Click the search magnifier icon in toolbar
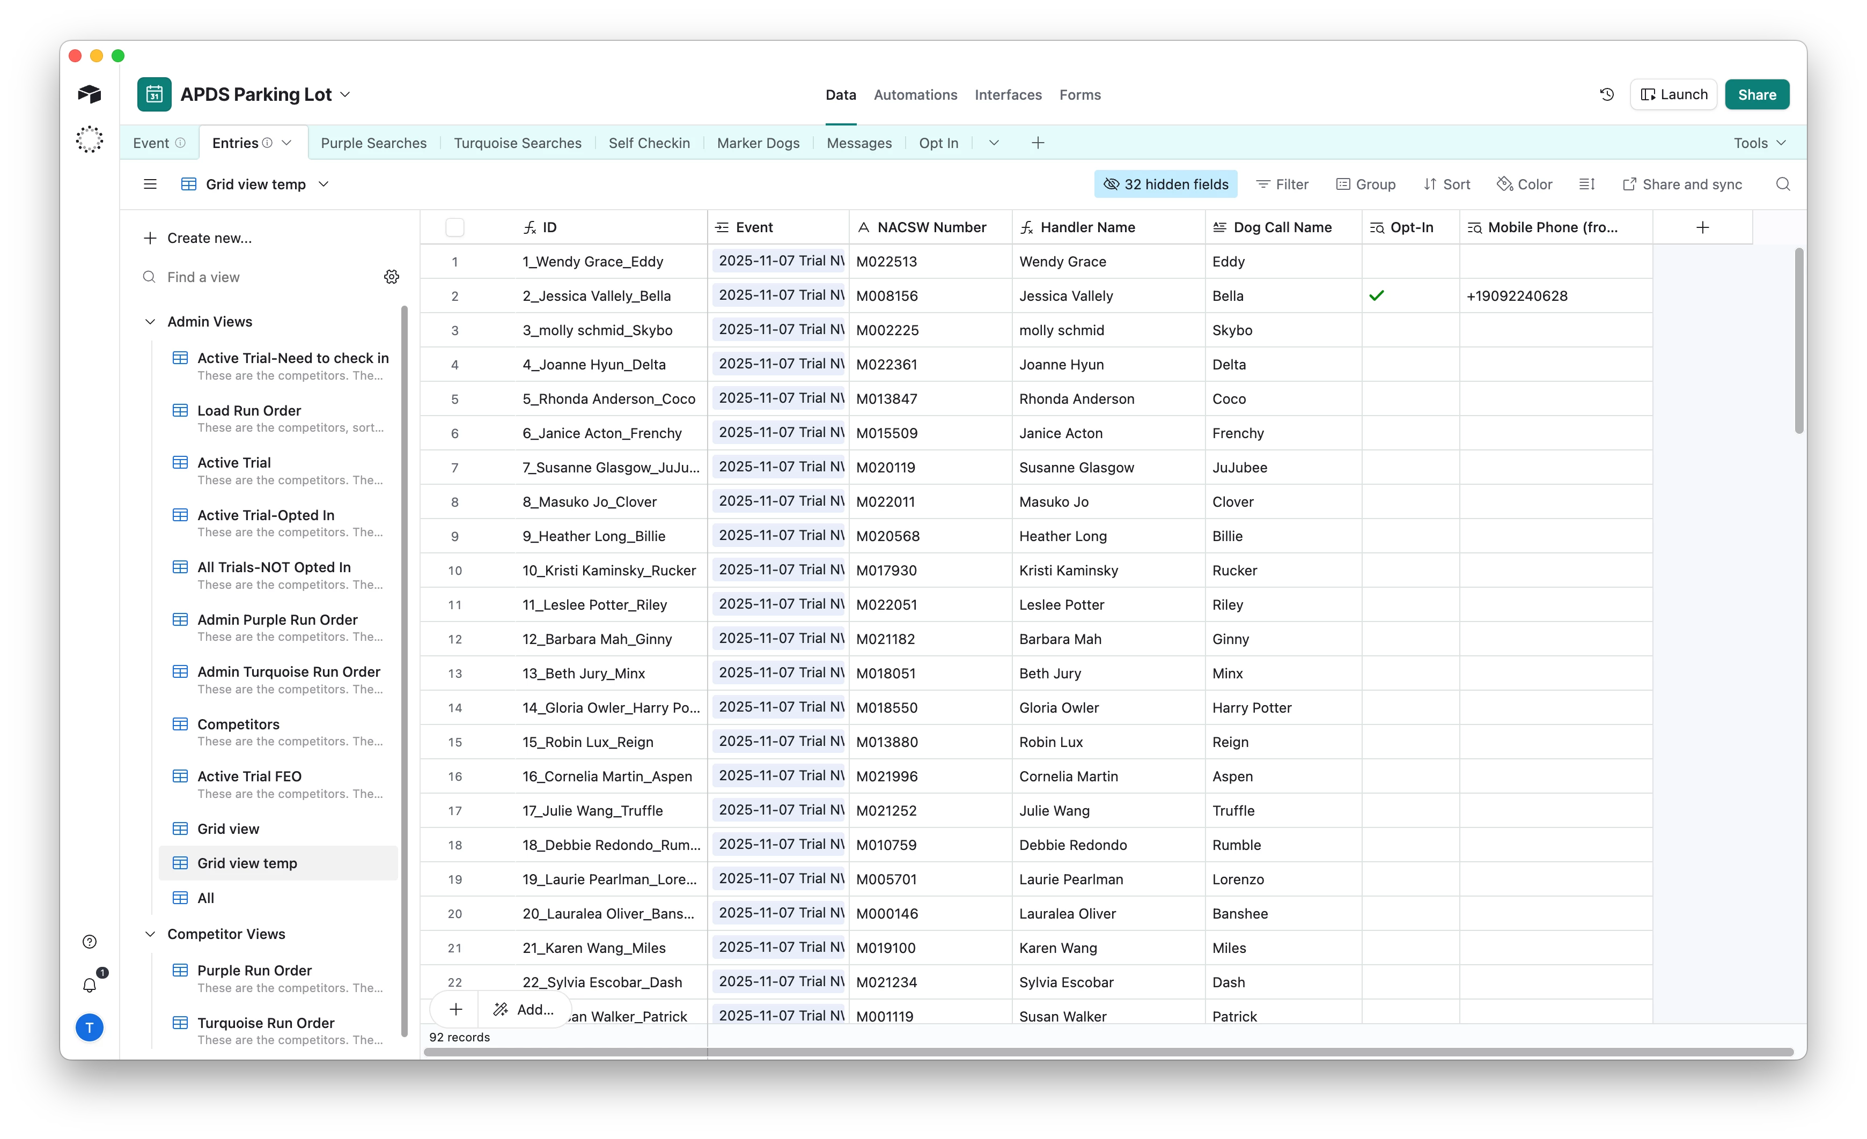Screen dimensions: 1867x1139 coord(1782,184)
